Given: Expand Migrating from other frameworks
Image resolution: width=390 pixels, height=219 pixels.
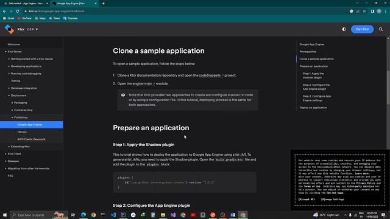Looking at the screenshot, I should pyautogui.click(x=5, y=169).
